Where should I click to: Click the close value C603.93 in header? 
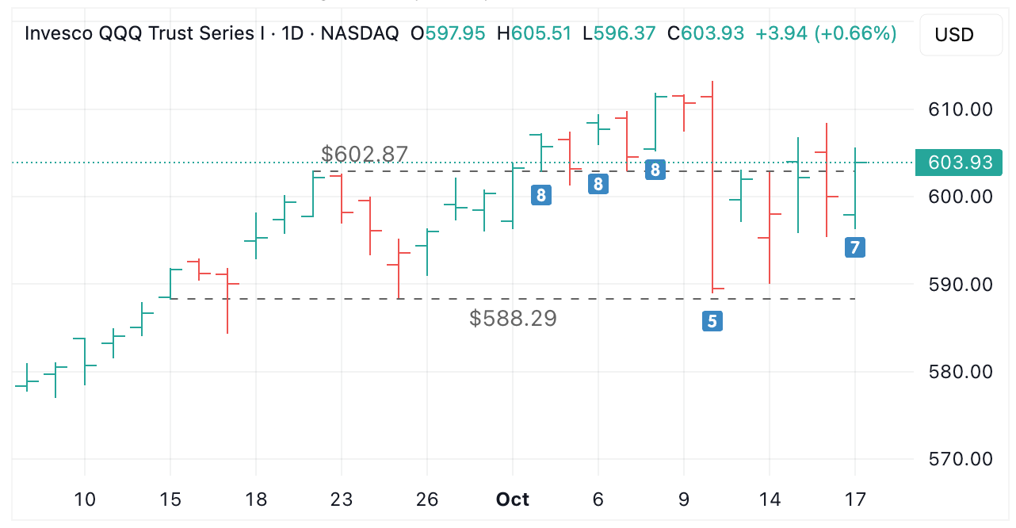point(705,33)
